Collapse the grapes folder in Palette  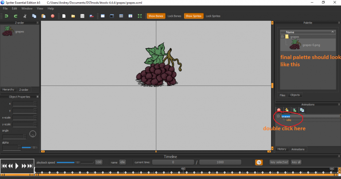(282, 37)
